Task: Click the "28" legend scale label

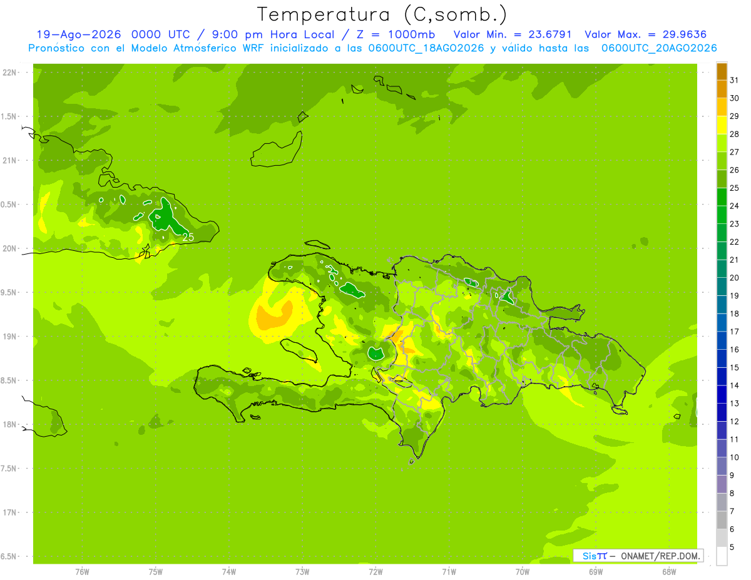Action: [735, 134]
